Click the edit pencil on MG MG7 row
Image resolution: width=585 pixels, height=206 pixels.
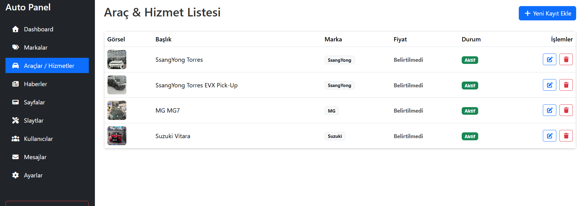click(x=549, y=110)
